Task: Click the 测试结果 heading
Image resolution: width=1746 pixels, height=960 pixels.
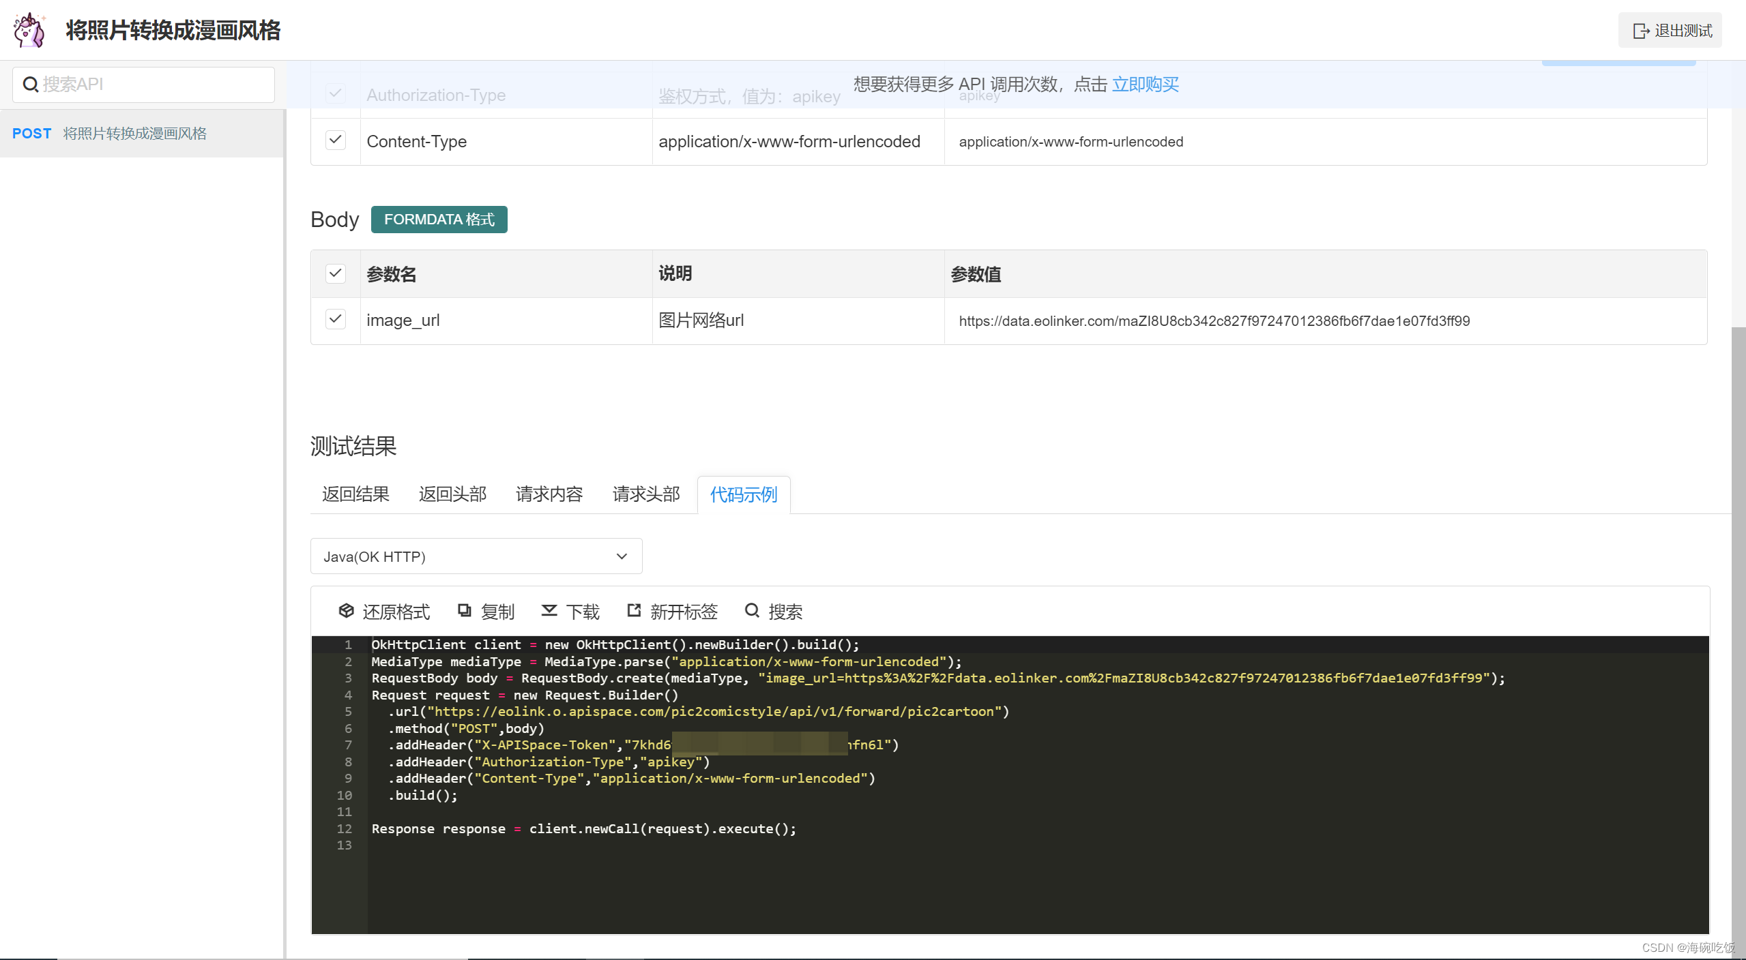Action: tap(353, 446)
